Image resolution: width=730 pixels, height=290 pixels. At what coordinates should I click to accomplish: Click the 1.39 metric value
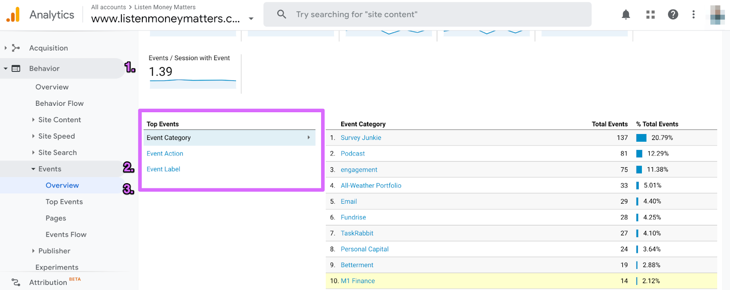click(161, 72)
